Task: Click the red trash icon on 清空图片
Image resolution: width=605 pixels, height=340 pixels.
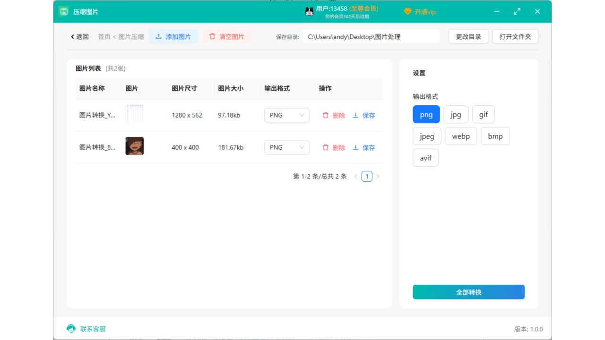Action: pyautogui.click(x=212, y=36)
